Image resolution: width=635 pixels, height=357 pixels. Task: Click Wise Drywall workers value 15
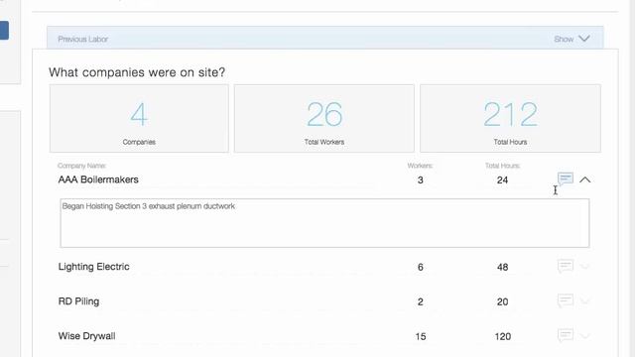421,337
